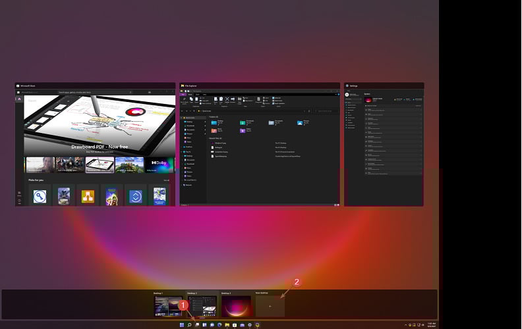Open the File ribbon tab in Explorer

click(x=183, y=94)
